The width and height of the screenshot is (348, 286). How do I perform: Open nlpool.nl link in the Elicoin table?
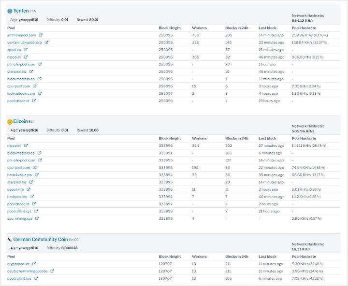[14, 146]
